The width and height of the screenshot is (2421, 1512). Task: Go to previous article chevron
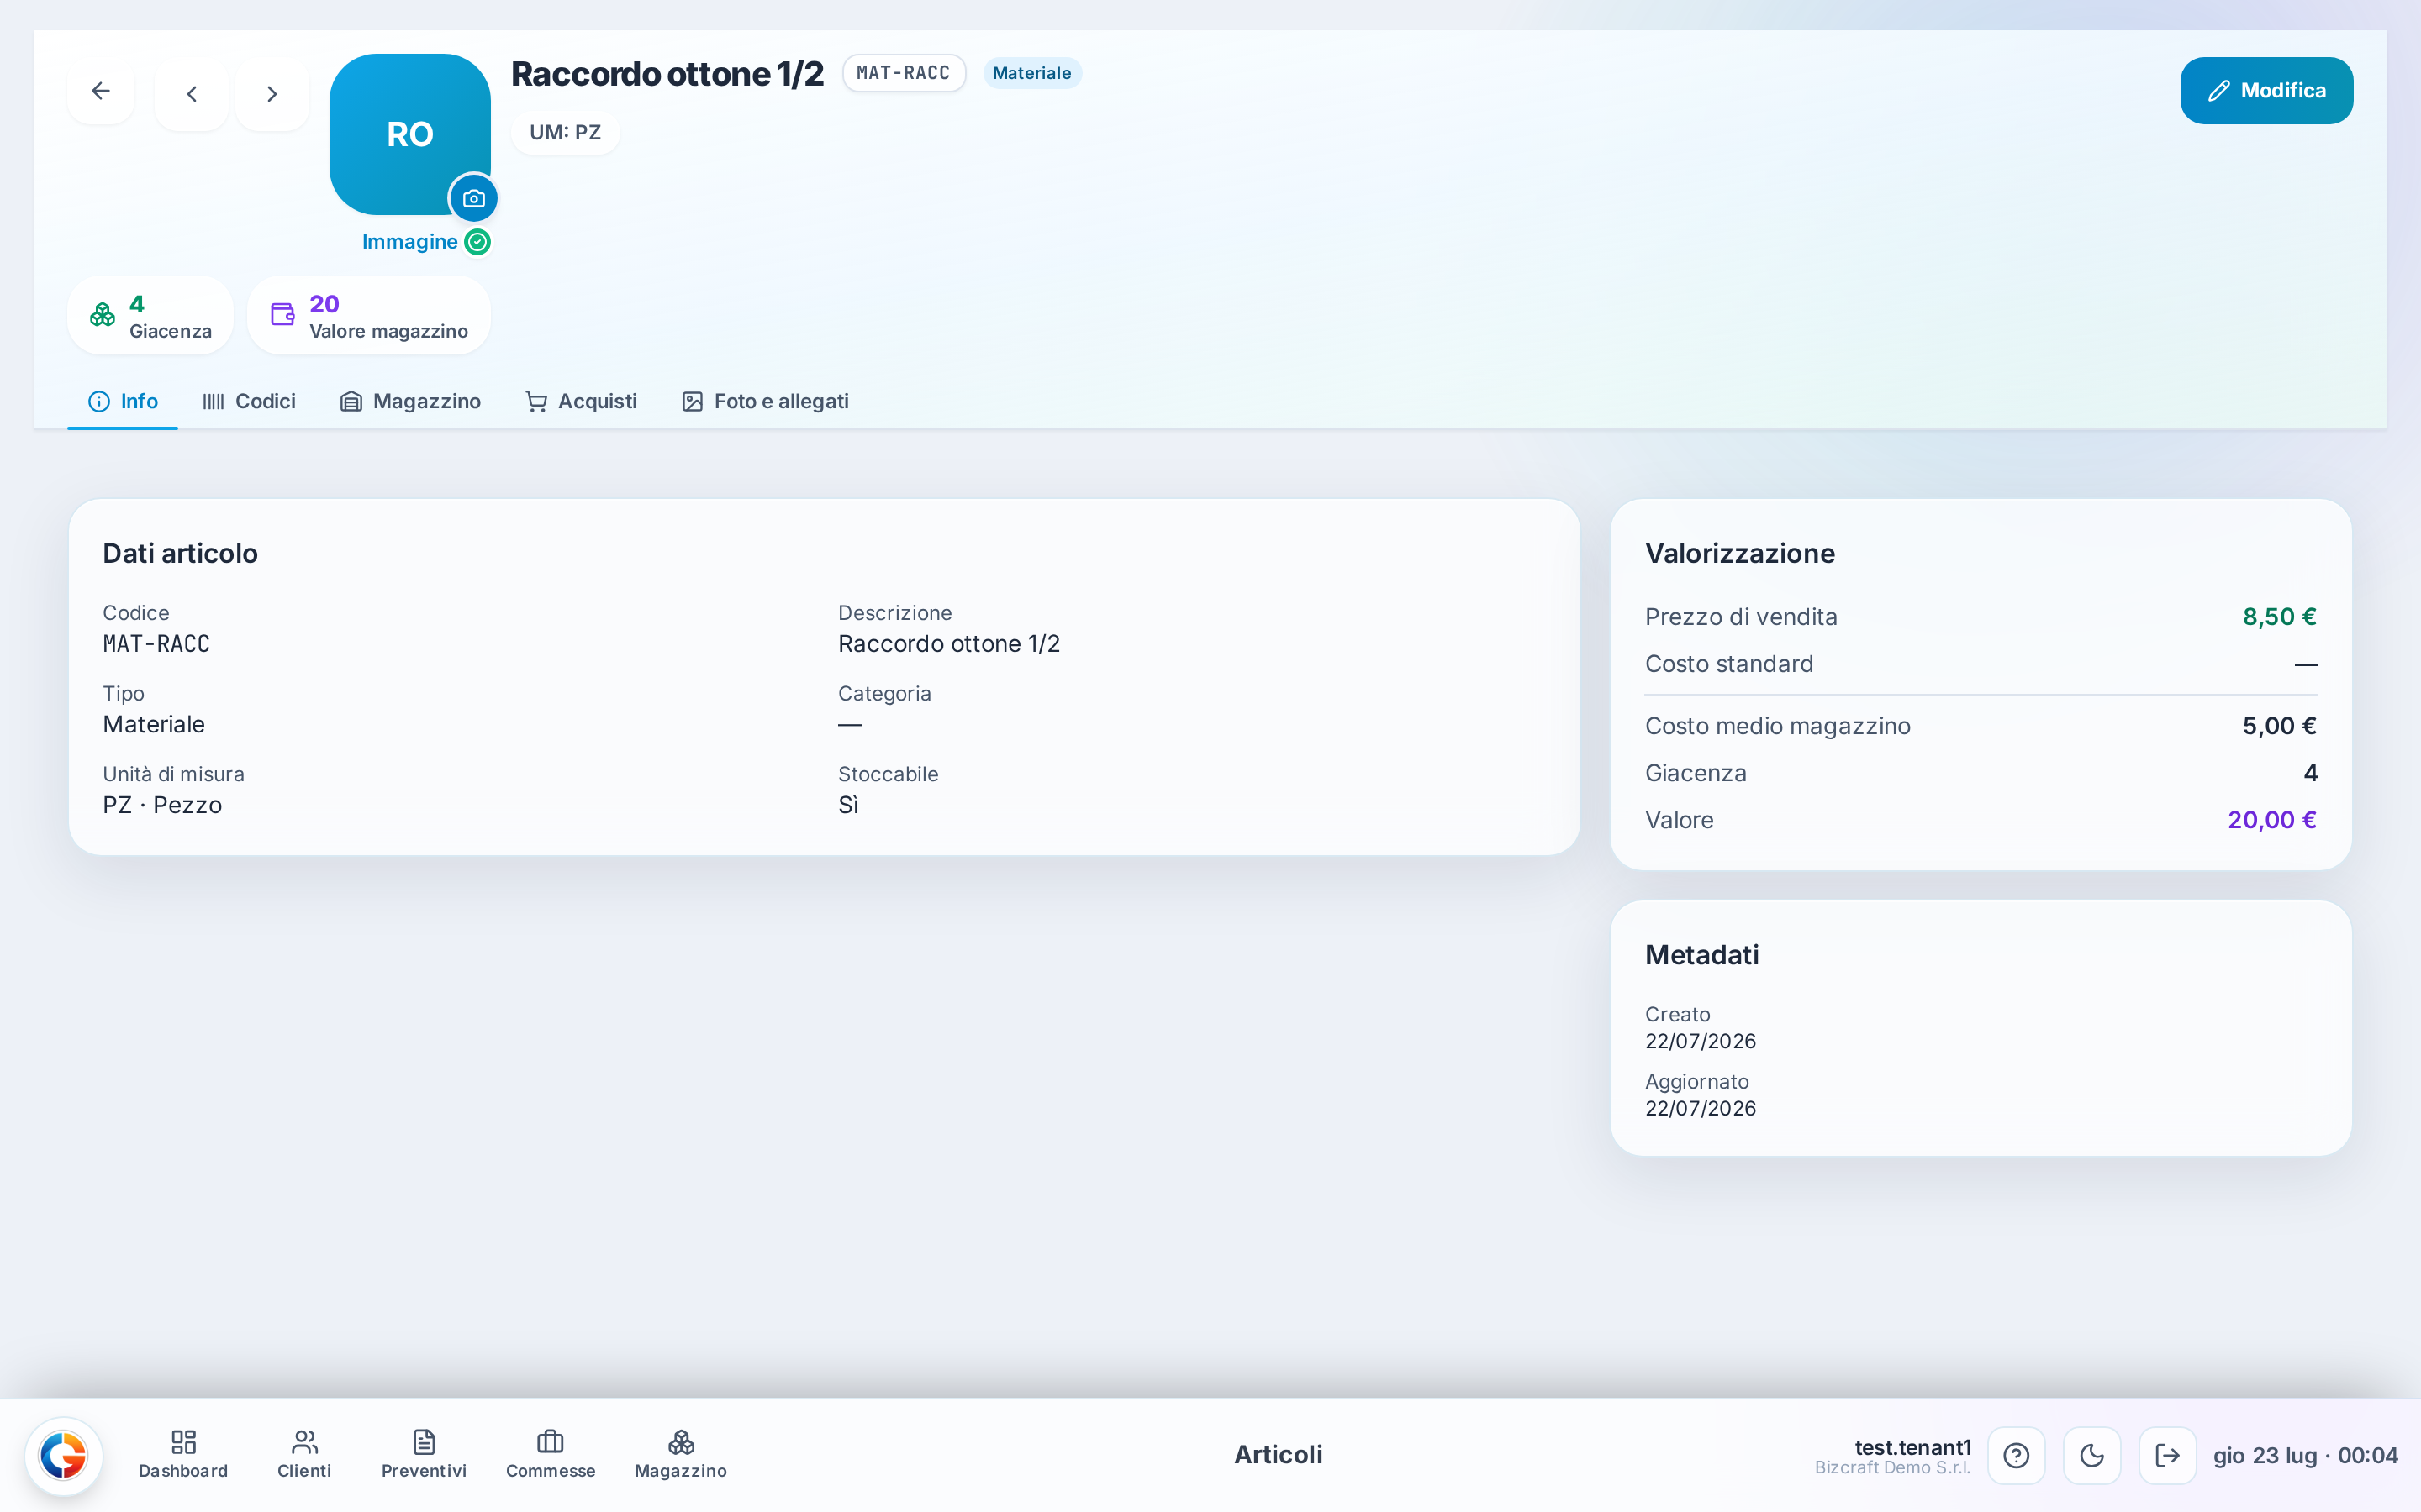pos(191,94)
